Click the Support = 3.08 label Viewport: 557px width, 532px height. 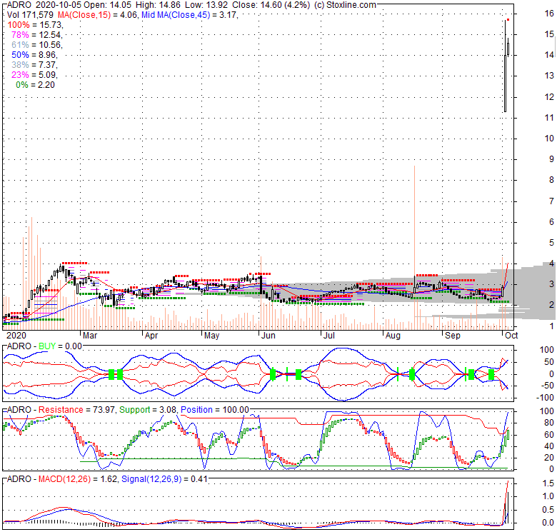[x=148, y=409]
